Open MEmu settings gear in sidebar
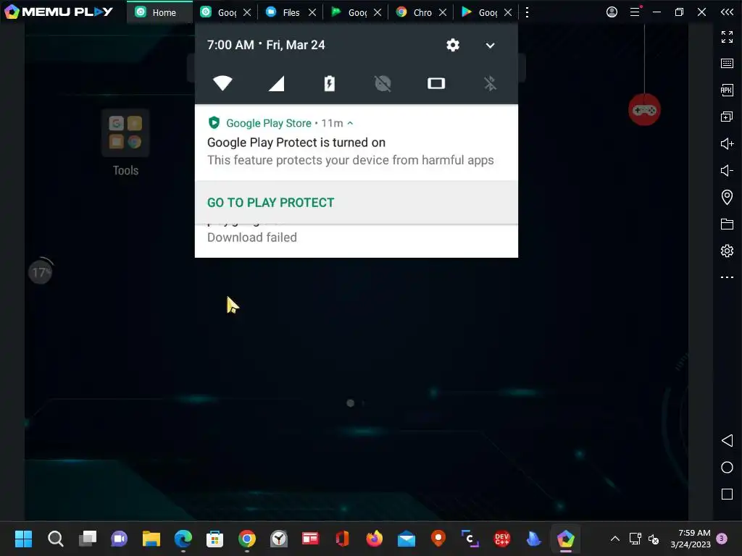The height and width of the screenshot is (556, 742). point(727,250)
